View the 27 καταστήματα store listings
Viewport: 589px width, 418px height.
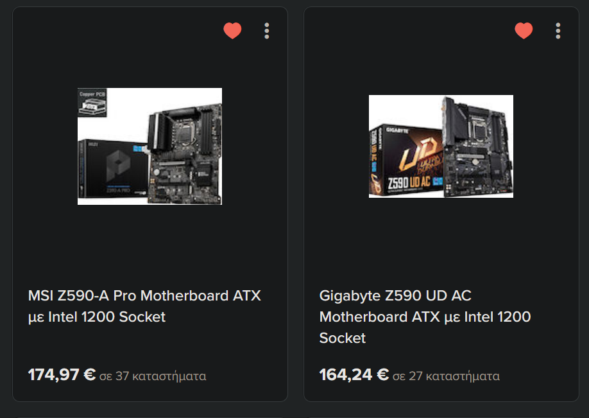pos(446,376)
